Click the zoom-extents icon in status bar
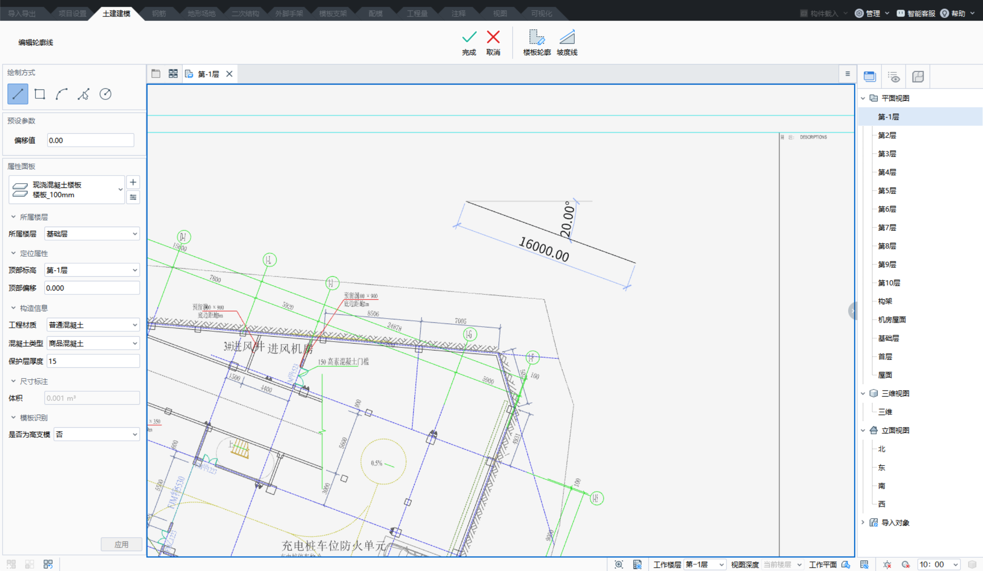This screenshot has height=571, width=983. pos(619,564)
